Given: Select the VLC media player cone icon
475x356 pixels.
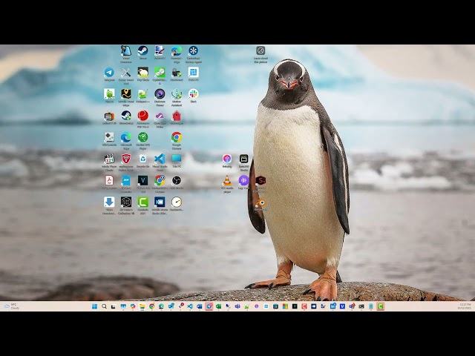Looking at the screenshot, I should click(x=227, y=181).
